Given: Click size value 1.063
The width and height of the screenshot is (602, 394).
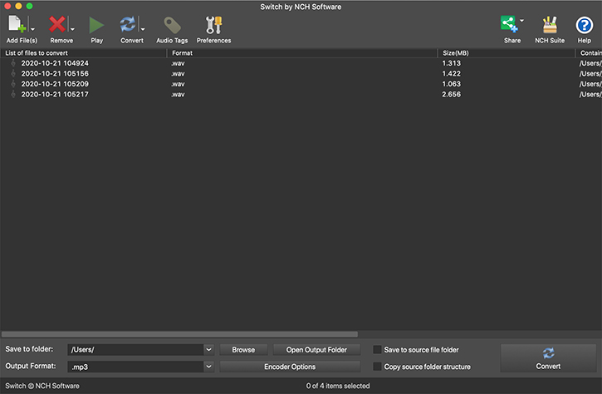Looking at the screenshot, I should coord(451,84).
